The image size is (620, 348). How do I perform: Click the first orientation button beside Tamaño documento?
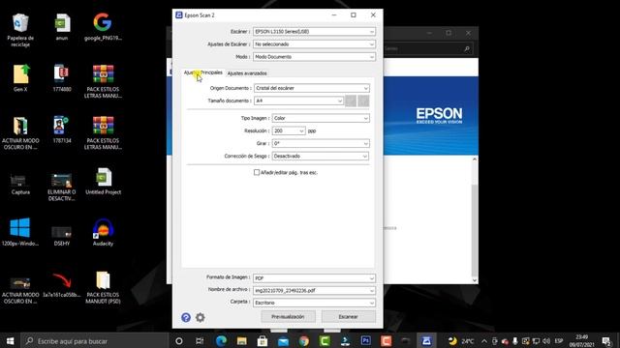(x=351, y=101)
